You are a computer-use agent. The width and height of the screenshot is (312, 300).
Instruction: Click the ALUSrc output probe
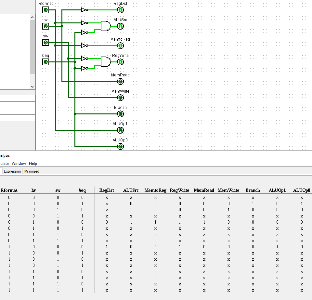(120, 26)
